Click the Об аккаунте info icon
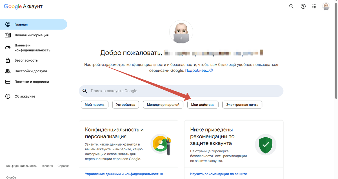338x179 pixels. click(x=8, y=96)
